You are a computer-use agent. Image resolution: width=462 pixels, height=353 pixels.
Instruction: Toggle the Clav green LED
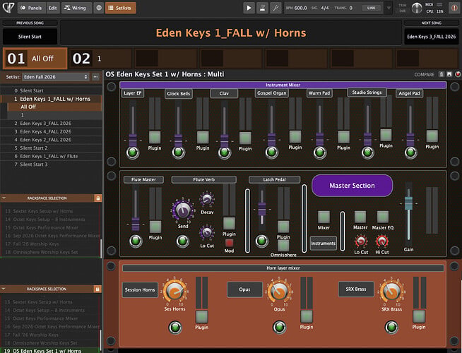[x=225, y=152]
